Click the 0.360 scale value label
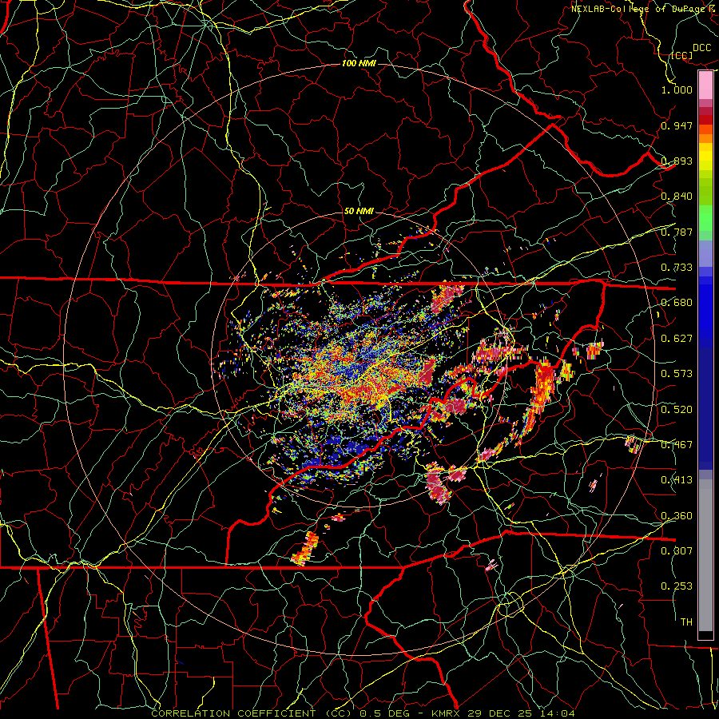 click(x=677, y=516)
